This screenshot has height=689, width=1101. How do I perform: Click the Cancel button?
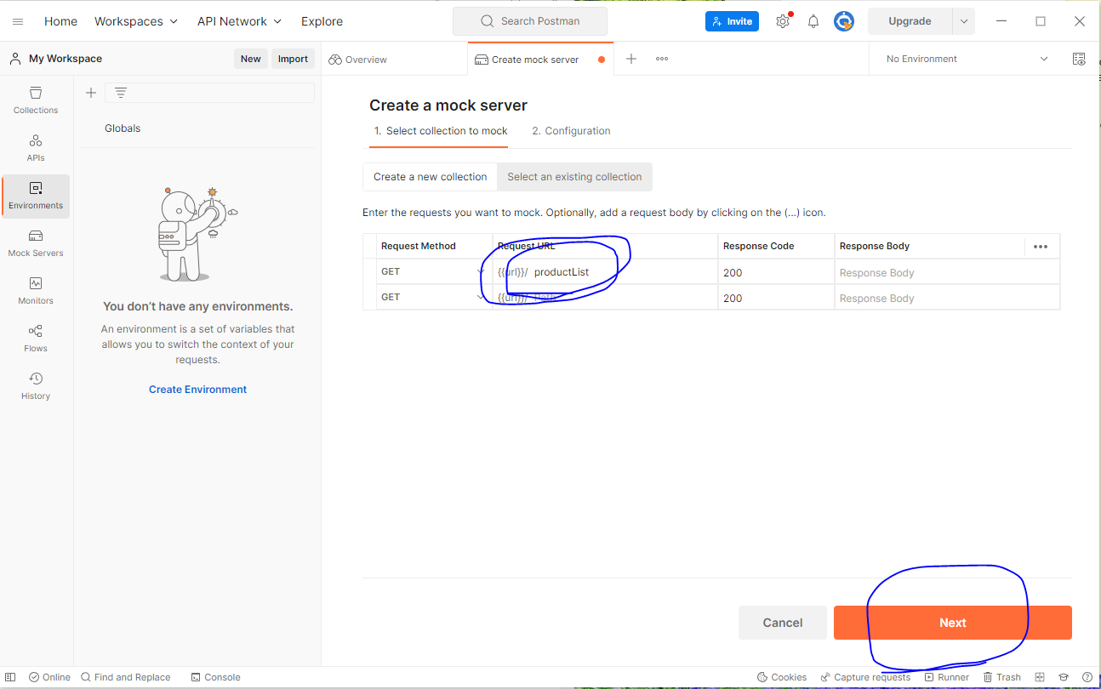pyautogui.click(x=783, y=623)
